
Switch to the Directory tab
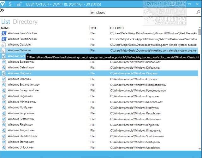tap(25, 22)
